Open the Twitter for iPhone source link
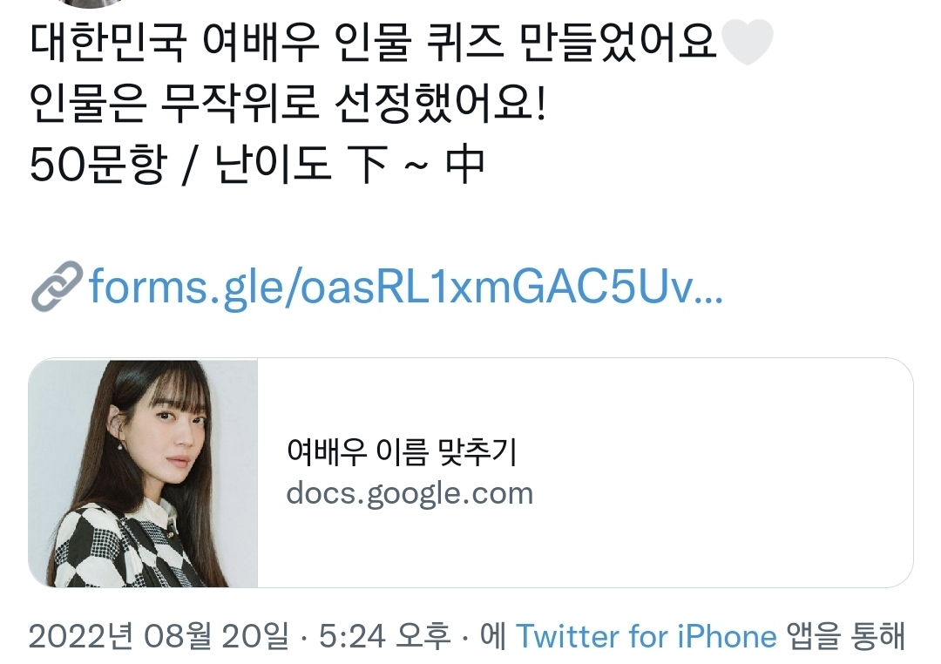Screen dimensions: 941x664 [647, 636]
